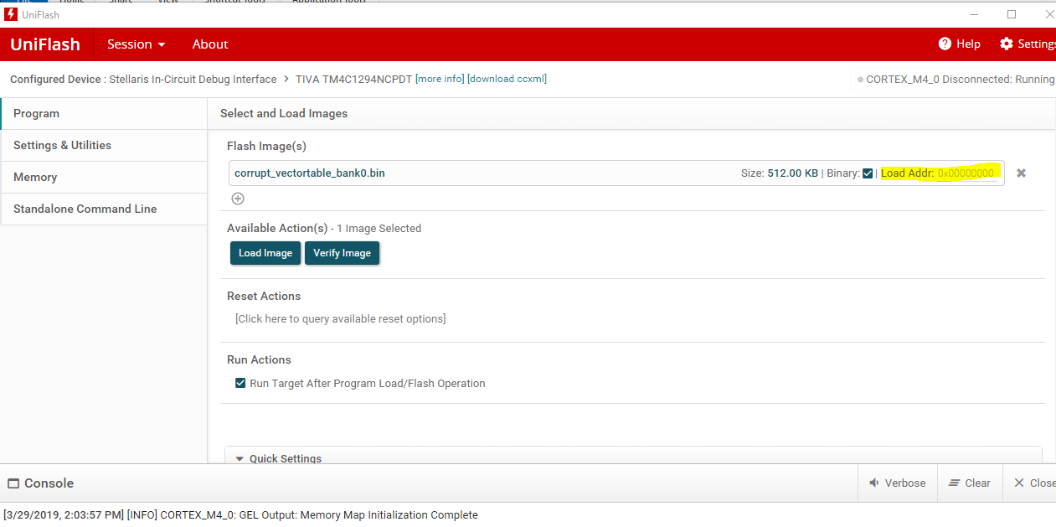
Task: Click the Load Image button
Action: pos(265,253)
